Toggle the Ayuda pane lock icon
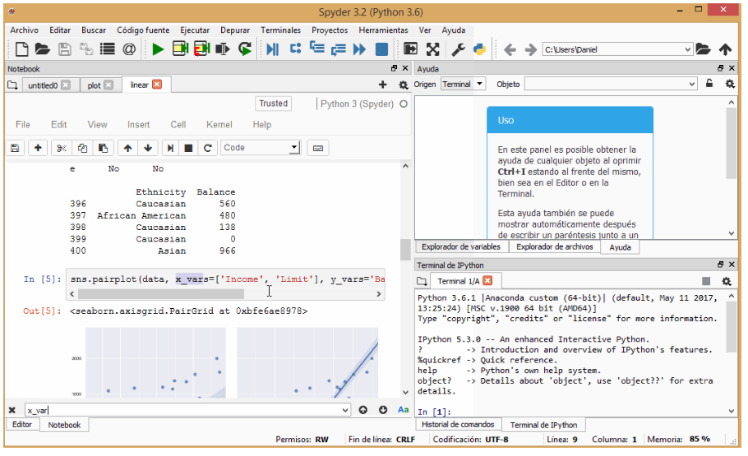 (709, 84)
